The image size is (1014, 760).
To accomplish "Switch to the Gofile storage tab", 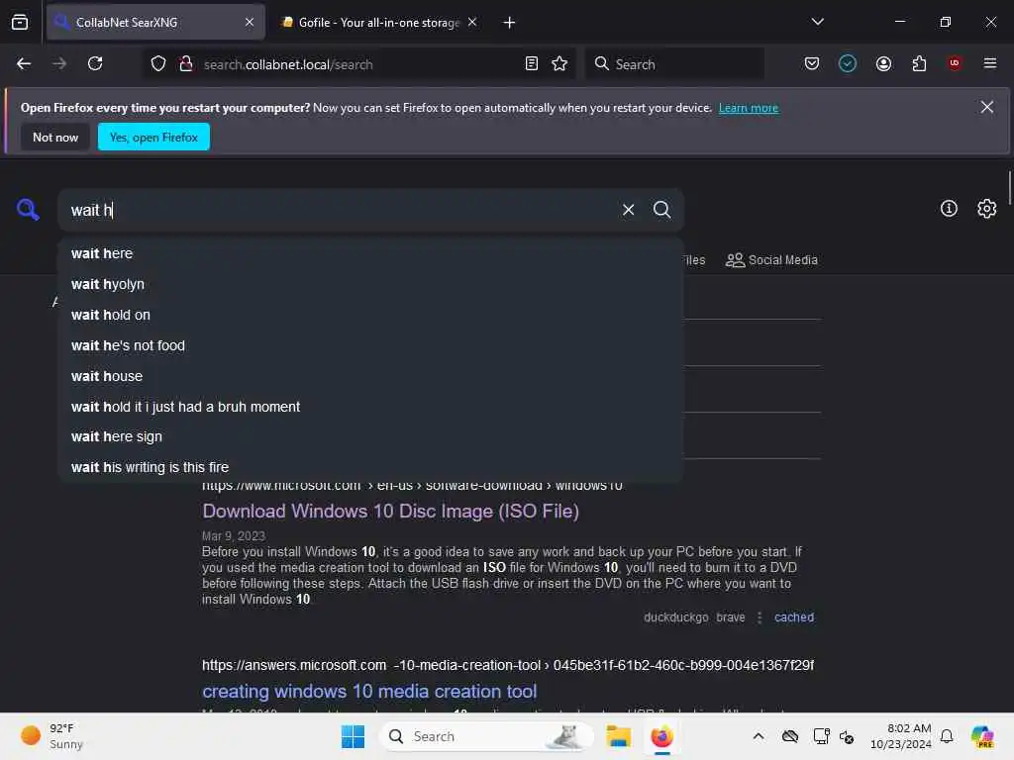I will click(380, 22).
